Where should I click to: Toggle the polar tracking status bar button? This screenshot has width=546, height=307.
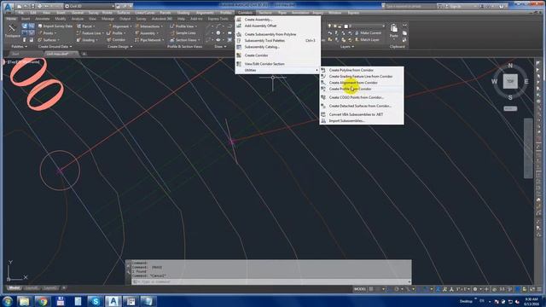pyautogui.click(x=397, y=289)
